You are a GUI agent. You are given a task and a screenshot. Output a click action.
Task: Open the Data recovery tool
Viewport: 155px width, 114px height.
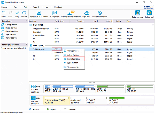point(137,14)
